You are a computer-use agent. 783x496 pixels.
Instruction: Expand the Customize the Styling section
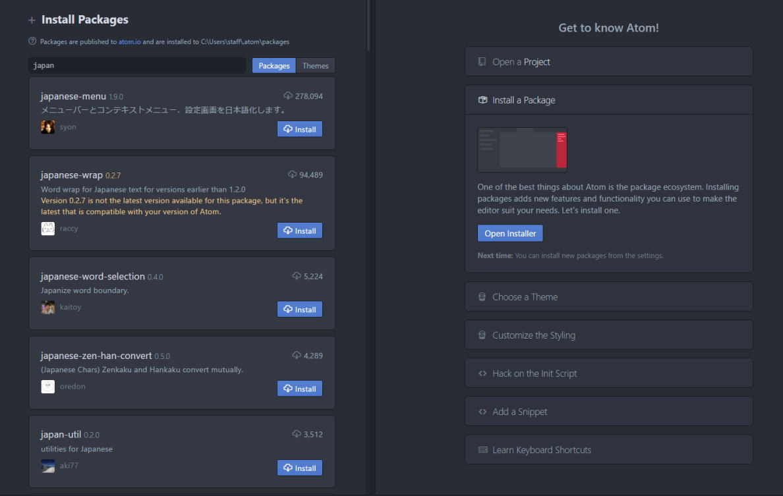tap(609, 335)
